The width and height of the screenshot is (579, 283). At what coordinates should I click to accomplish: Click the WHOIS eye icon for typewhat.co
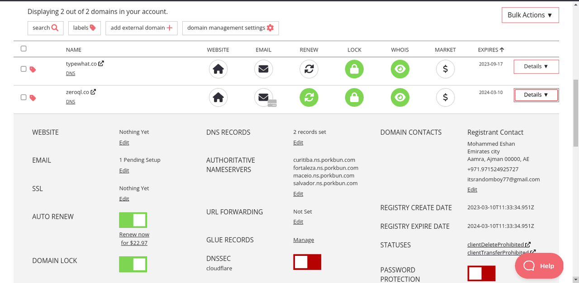pyautogui.click(x=400, y=69)
